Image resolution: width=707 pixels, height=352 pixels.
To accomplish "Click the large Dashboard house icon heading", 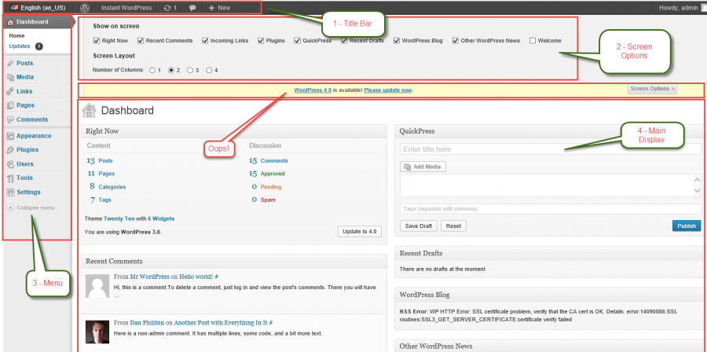I will (x=90, y=111).
